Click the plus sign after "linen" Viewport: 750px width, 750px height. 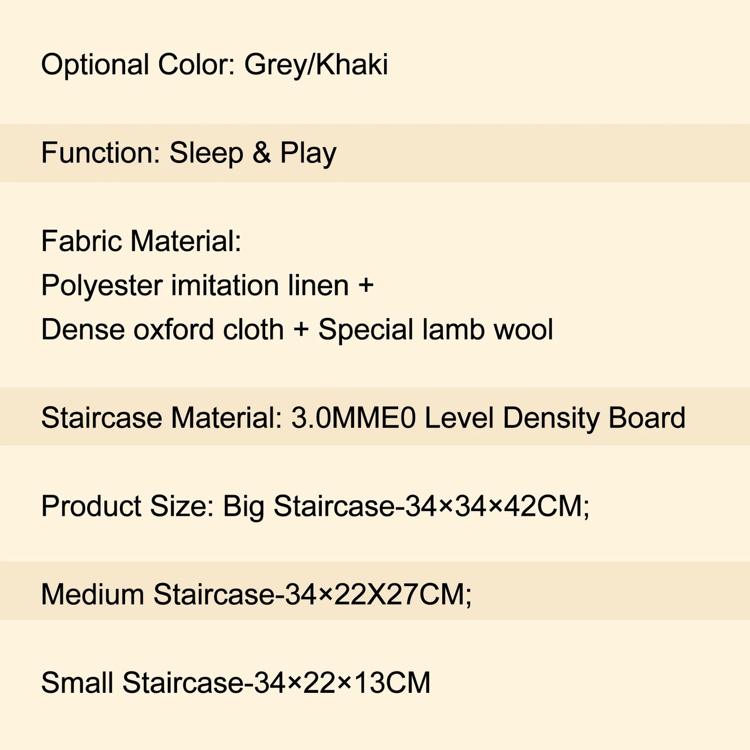(366, 285)
